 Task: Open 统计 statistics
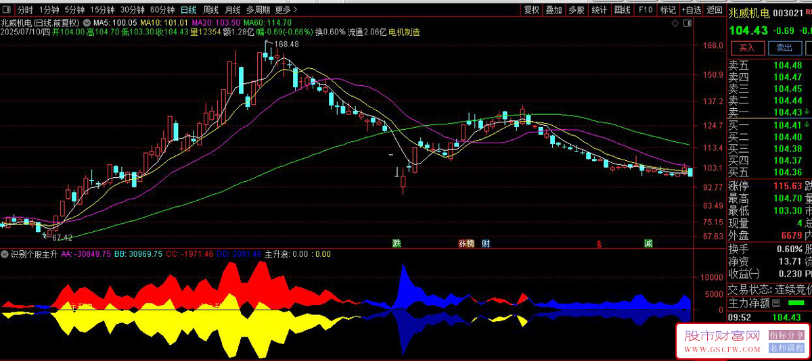600,10
